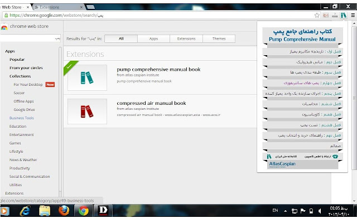Open Lifestyle category
The image size is (357, 223).
[x=16, y=151]
